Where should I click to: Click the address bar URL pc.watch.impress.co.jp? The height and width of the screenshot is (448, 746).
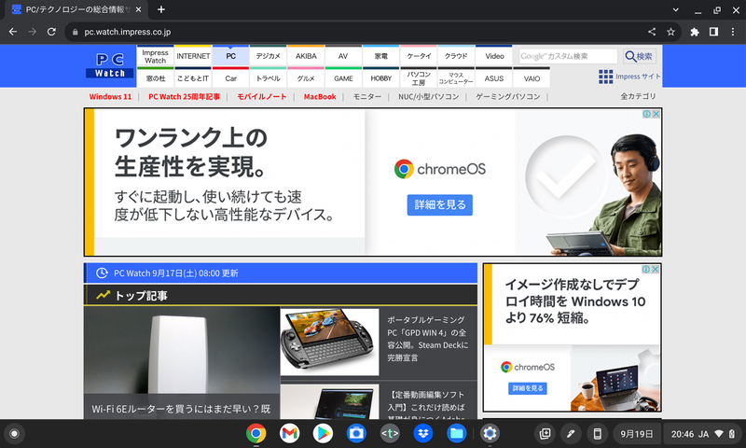pyautogui.click(x=128, y=32)
